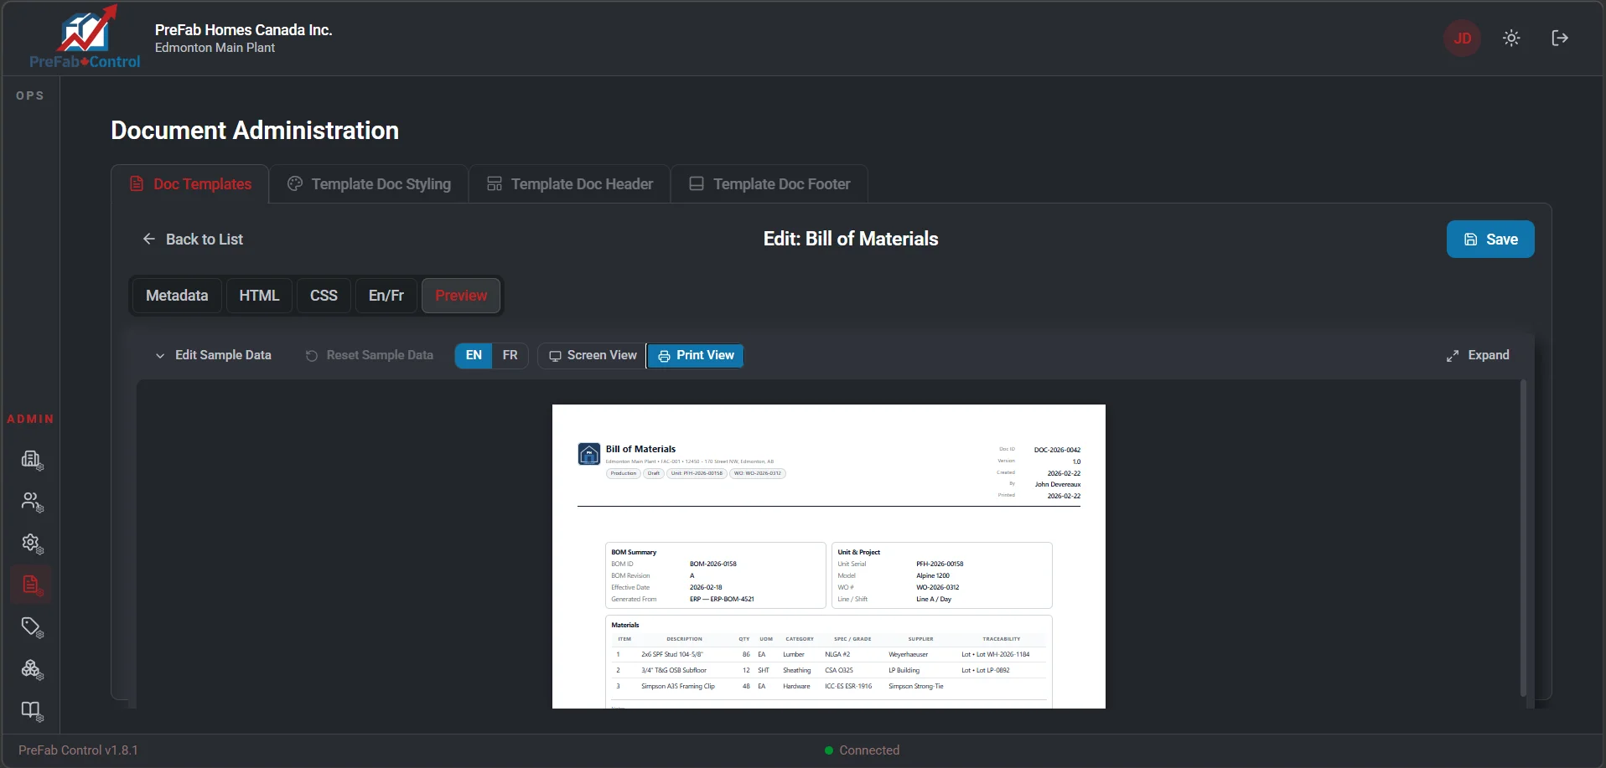Switch to Screen View mode

593,355
